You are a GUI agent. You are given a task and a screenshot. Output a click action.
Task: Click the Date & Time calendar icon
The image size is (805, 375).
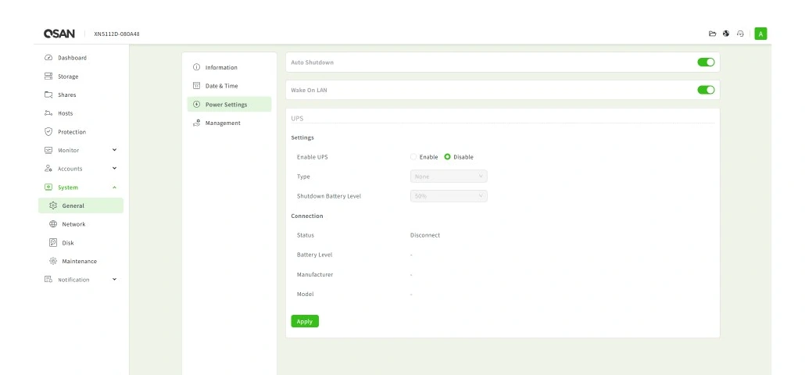click(x=196, y=86)
